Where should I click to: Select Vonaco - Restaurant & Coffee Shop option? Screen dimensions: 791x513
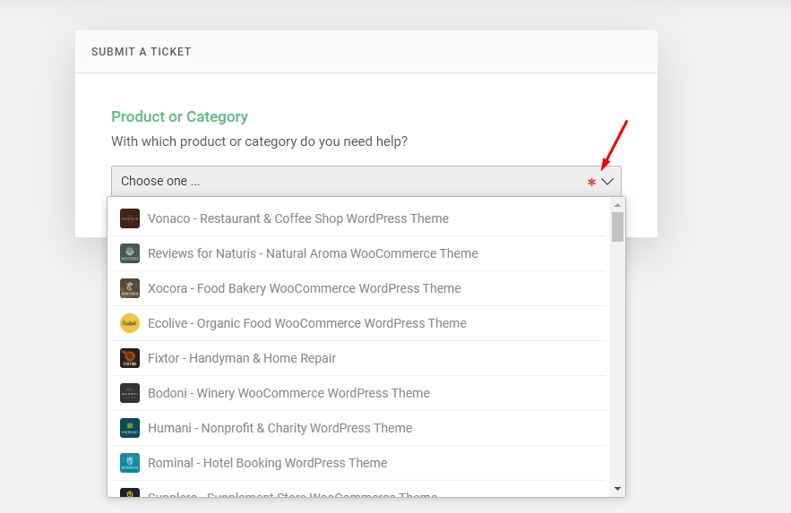click(x=298, y=218)
